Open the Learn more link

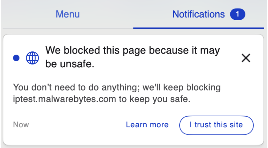point(147,125)
